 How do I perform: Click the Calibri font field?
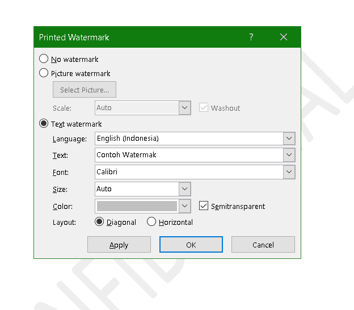pyautogui.click(x=188, y=171)
